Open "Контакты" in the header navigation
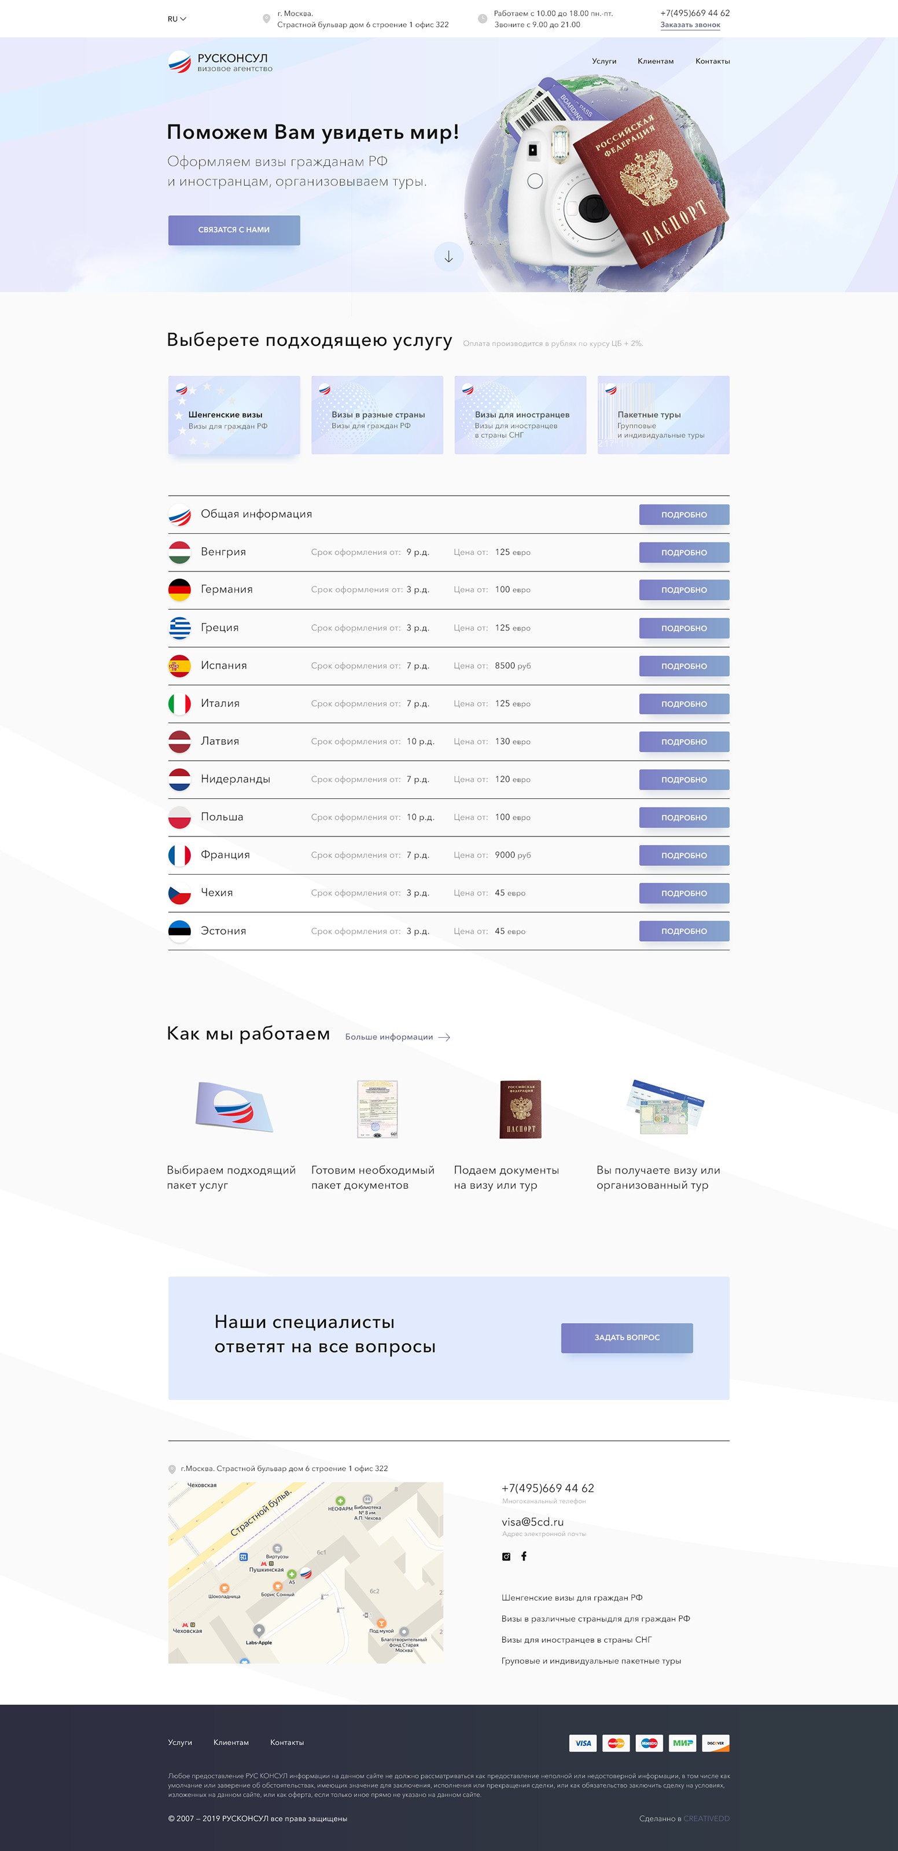Screen dimensions: 898x1851 [712, 61]
